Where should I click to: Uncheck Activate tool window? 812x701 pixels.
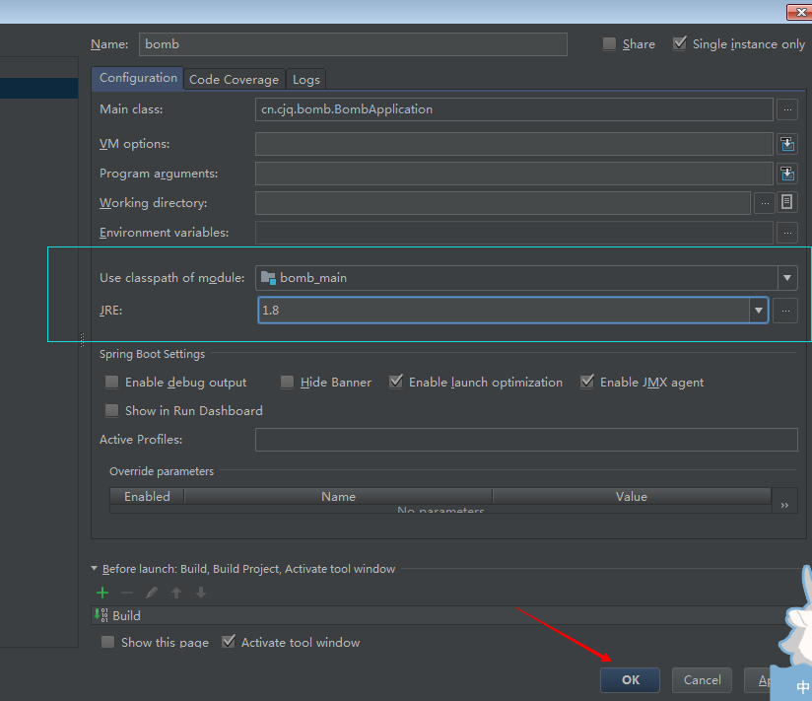point(229,642)
